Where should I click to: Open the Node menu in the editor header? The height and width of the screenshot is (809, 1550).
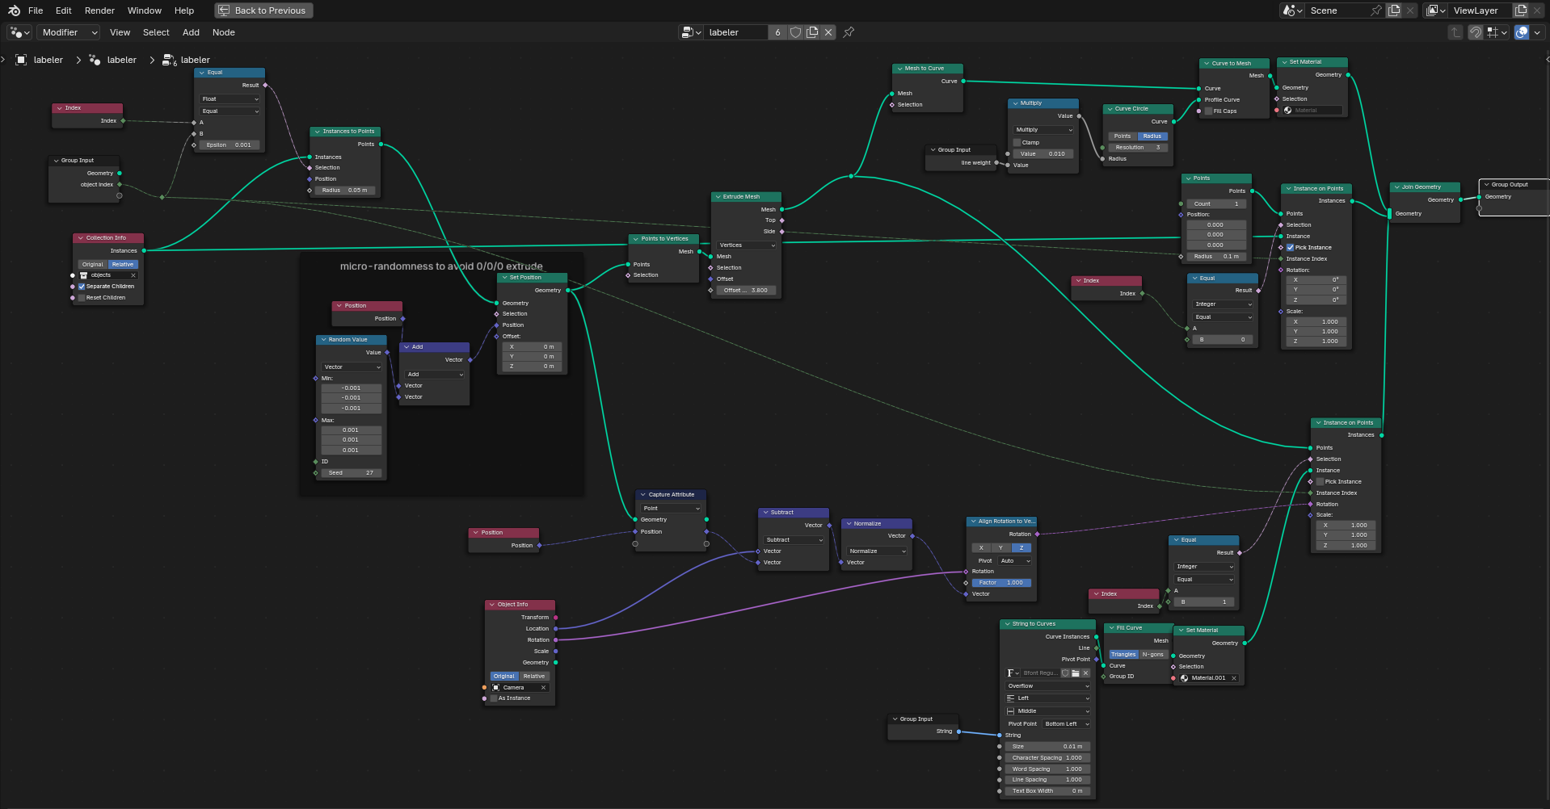pos(223,32)
